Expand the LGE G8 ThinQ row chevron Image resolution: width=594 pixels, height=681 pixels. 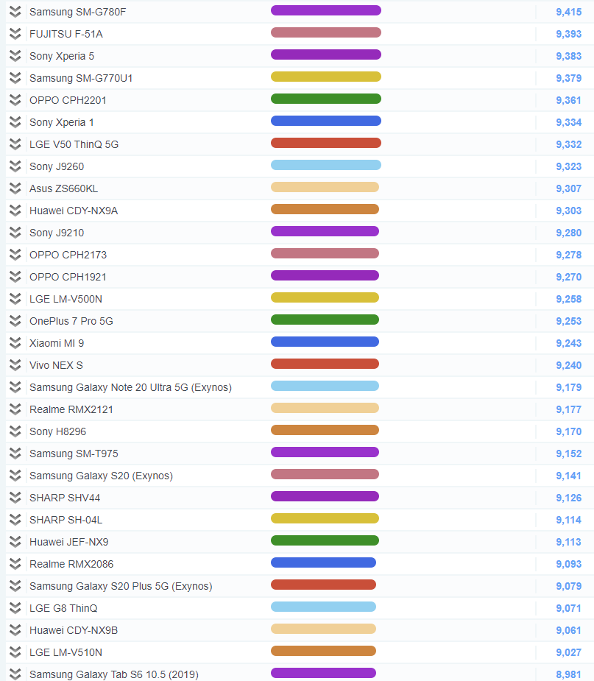click(15, 608)
